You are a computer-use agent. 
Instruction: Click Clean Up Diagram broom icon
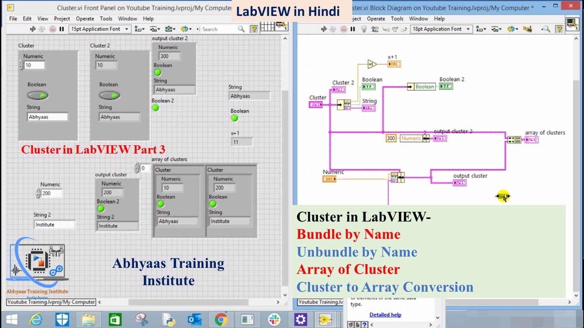coord(528,29)
